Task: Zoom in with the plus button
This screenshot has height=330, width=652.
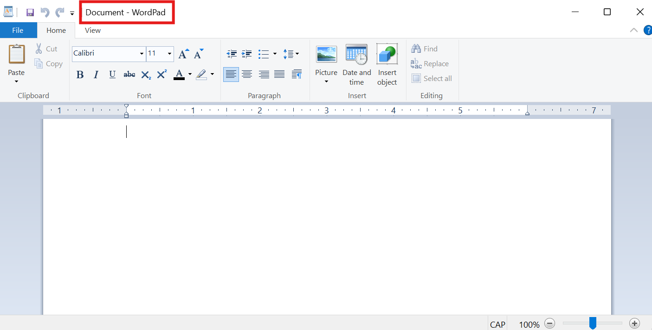Action: (x=634, y=324)
